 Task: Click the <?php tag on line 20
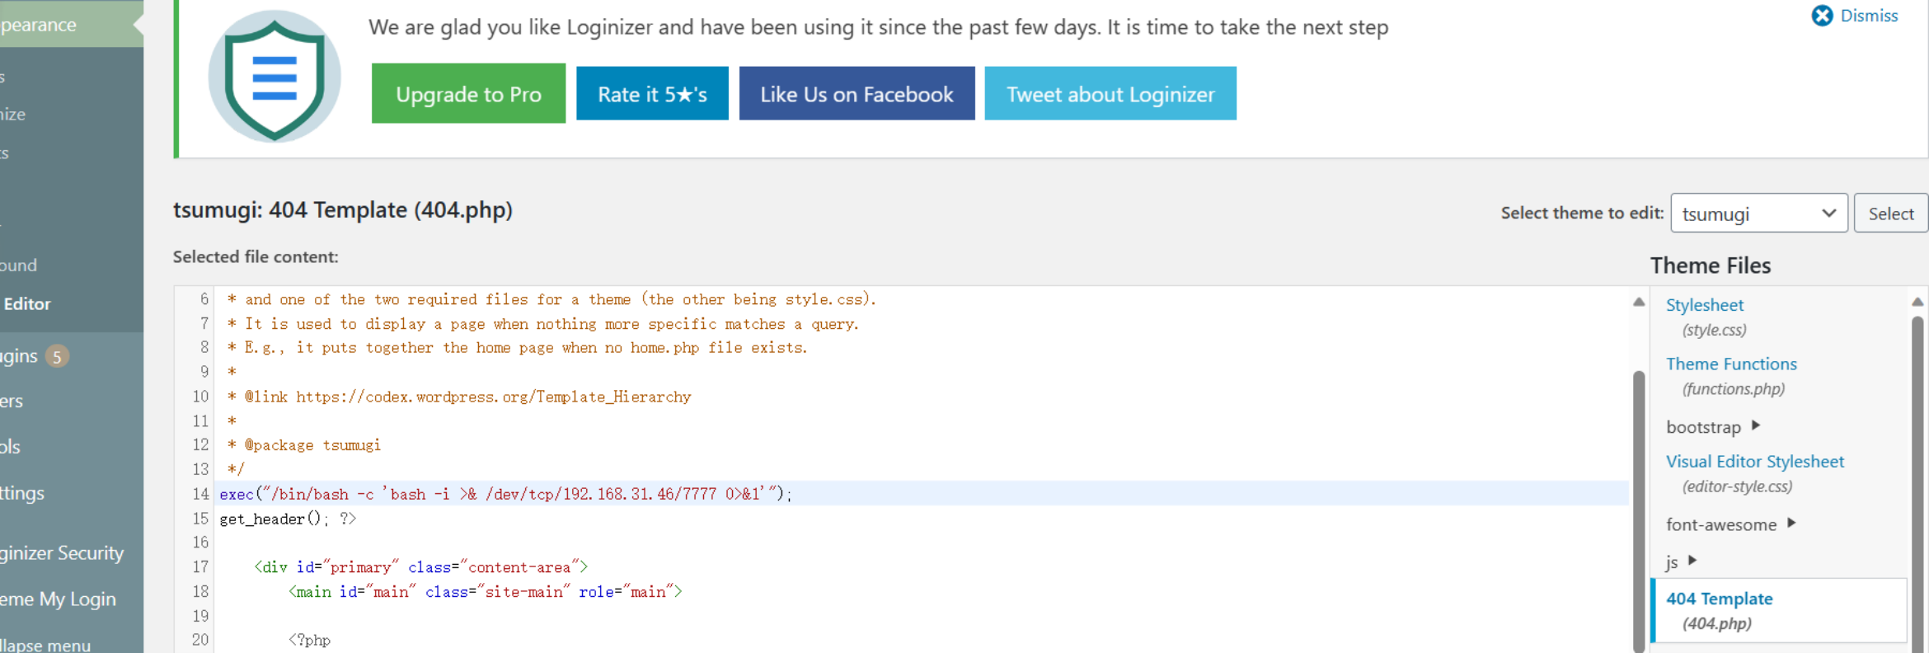pyautogui.click(x=309, y=640)
